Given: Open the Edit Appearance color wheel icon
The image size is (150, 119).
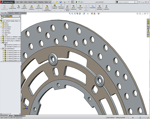Looking at the screenshot, I should 92,14.
